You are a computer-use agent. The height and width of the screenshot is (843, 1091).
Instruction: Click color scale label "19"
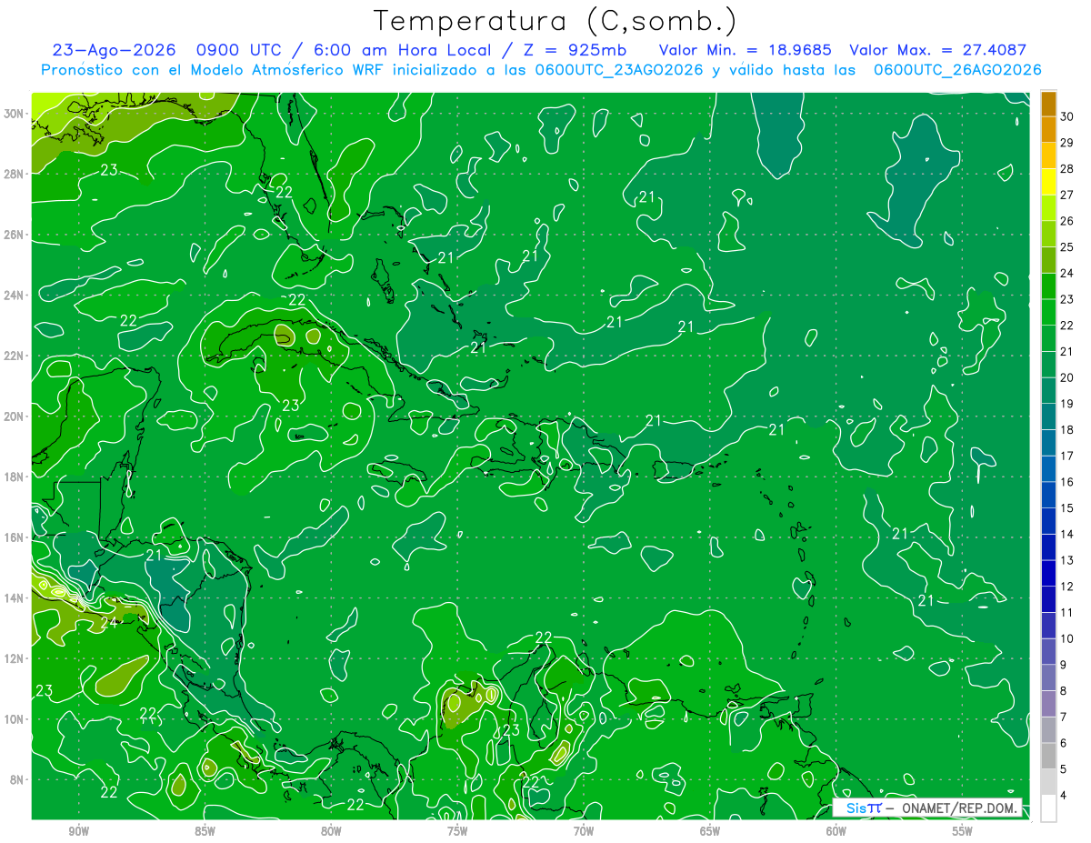(x=1067, y=404)
